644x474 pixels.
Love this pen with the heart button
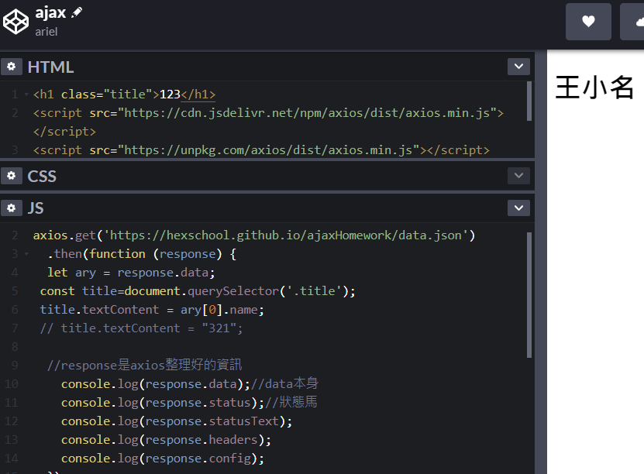(x=588, y=22)
